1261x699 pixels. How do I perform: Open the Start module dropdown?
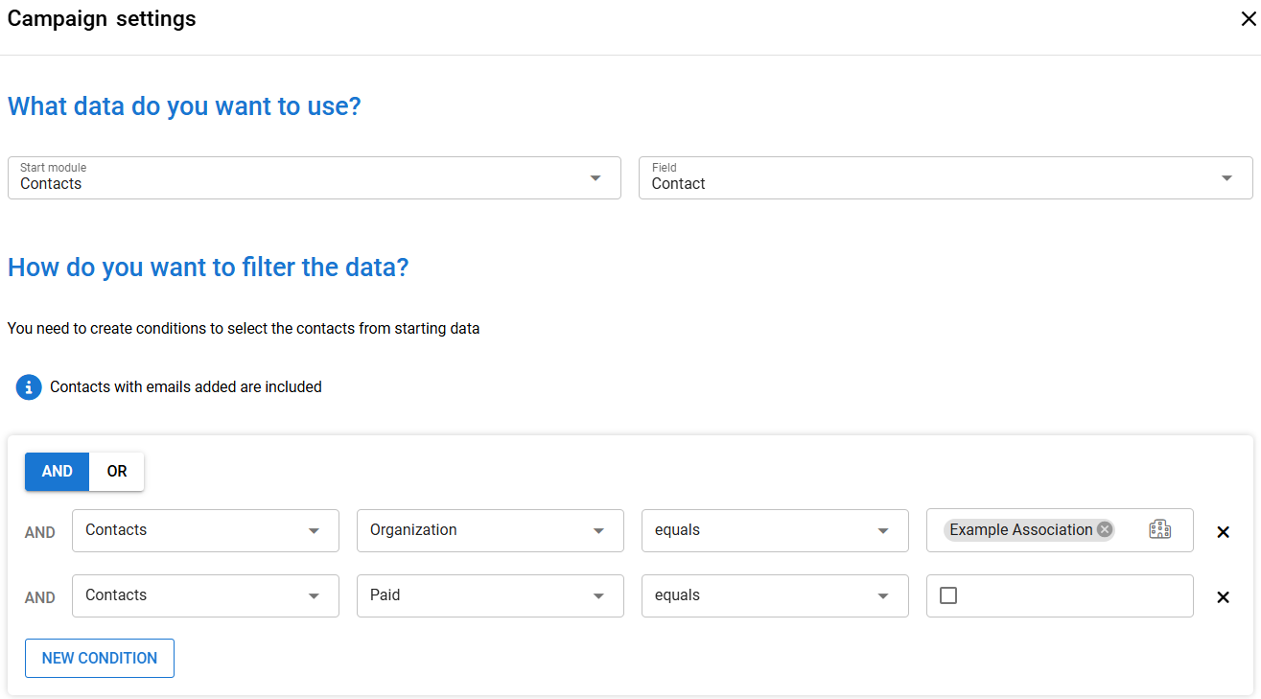pyautogui.click(x=314, y=178)
